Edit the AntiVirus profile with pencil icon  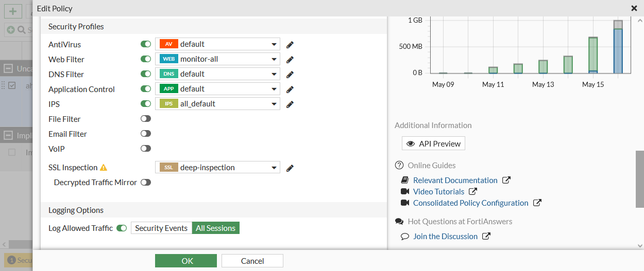(290, 45)
